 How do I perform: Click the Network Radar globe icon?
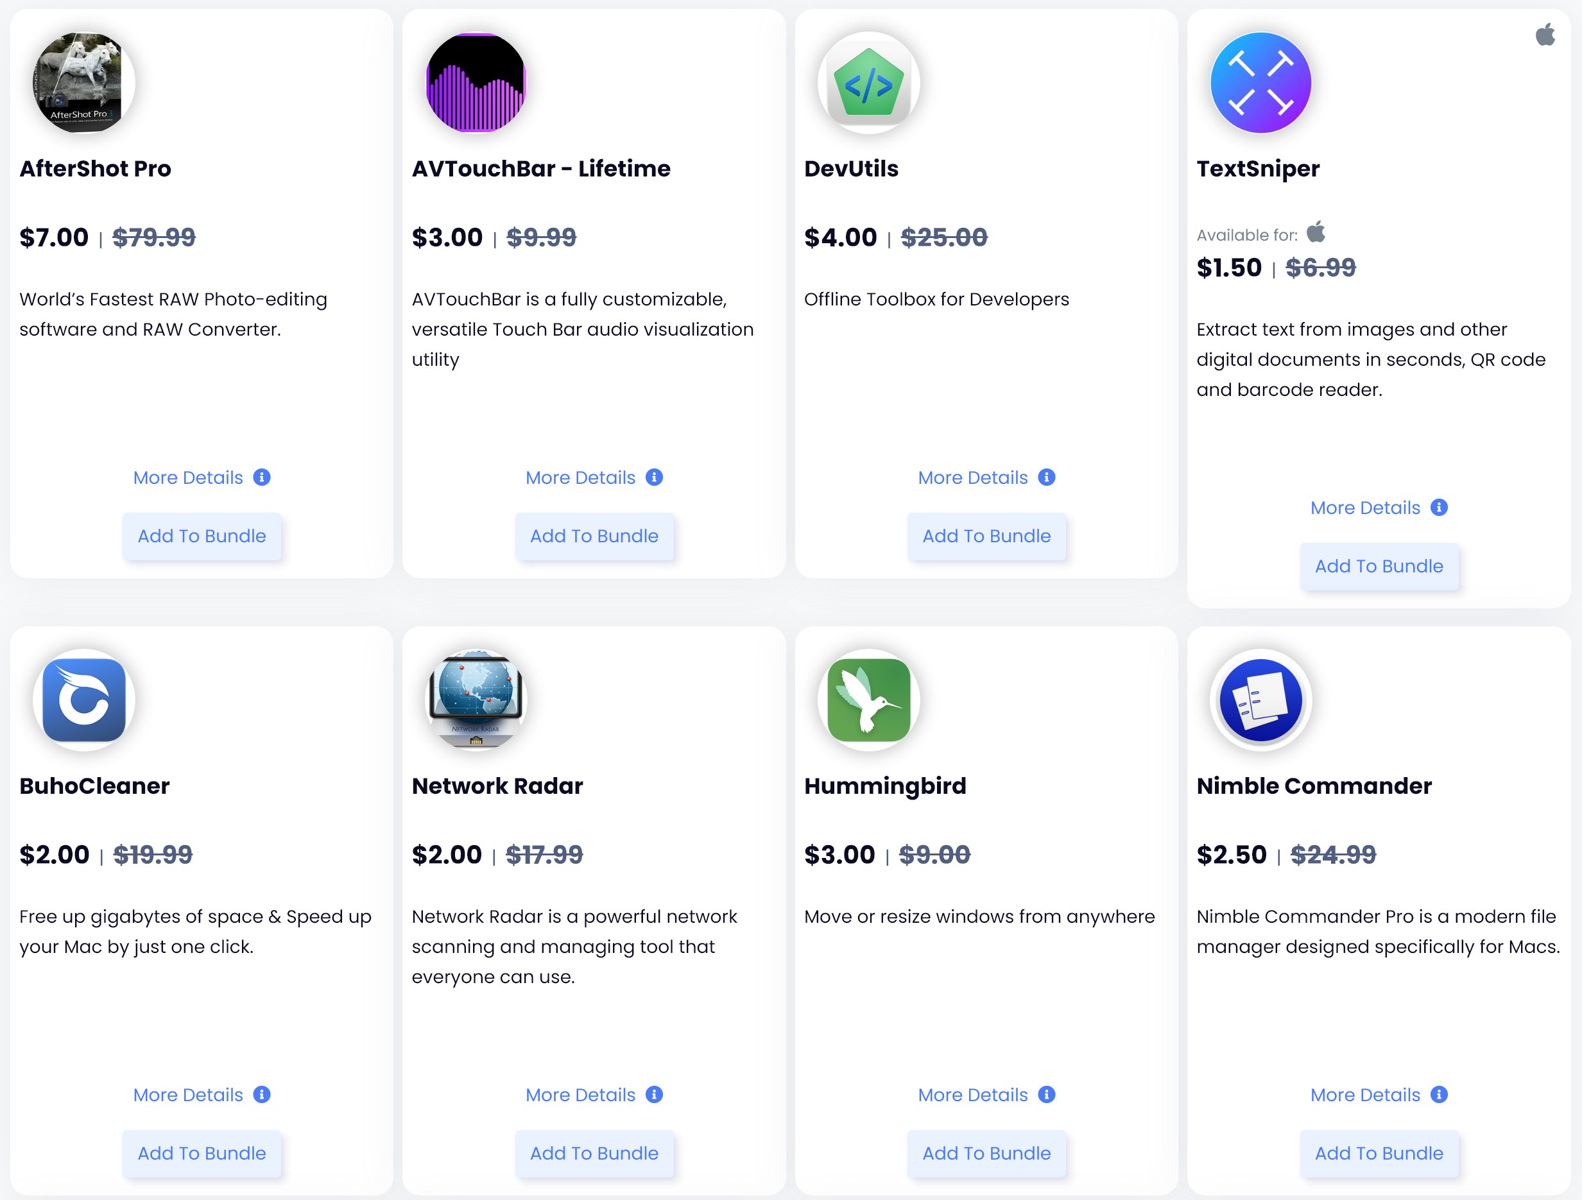click(476, 699)
